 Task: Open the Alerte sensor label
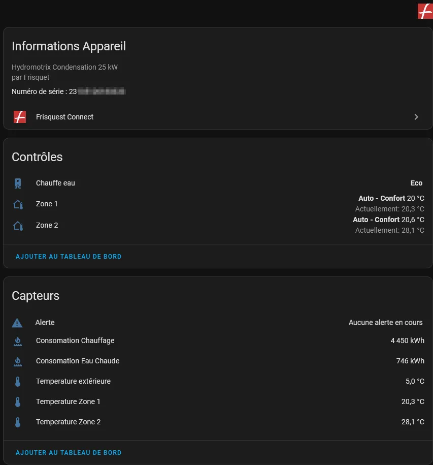[x=45, y=322]
